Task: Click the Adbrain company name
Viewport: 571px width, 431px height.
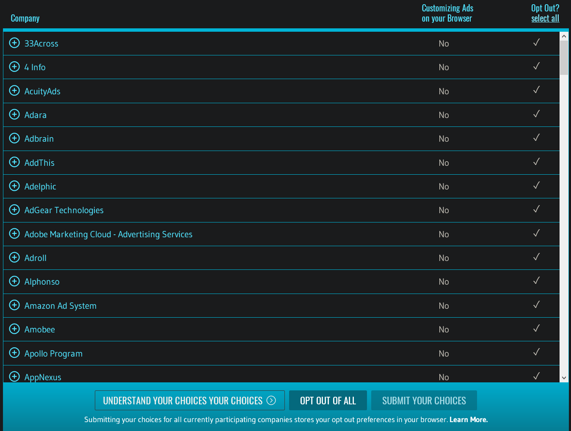Action: tap(39, 139)
